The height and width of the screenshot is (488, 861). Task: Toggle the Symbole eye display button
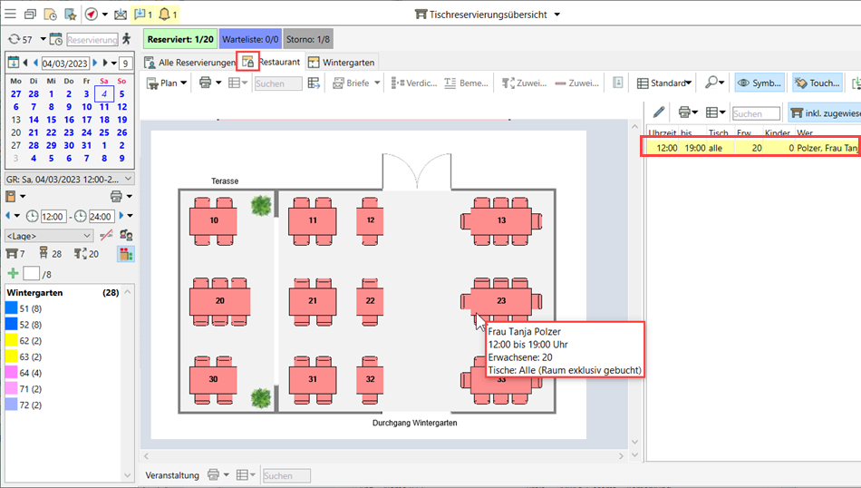[759, 83]
